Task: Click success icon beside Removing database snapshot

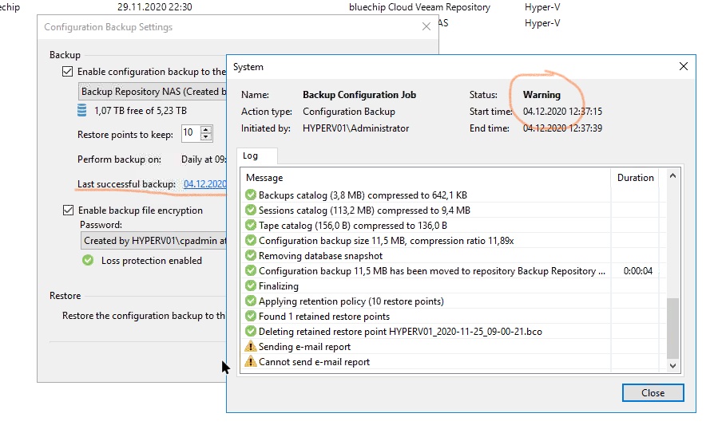Action: [251, 255]
